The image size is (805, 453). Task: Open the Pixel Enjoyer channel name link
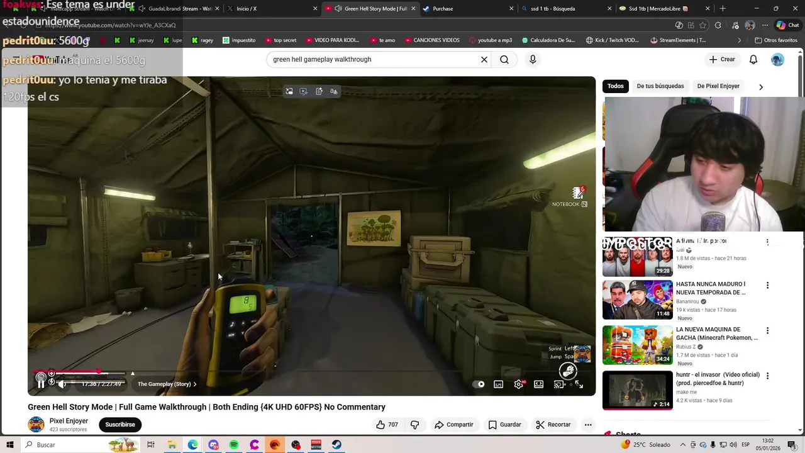(69, 421)
